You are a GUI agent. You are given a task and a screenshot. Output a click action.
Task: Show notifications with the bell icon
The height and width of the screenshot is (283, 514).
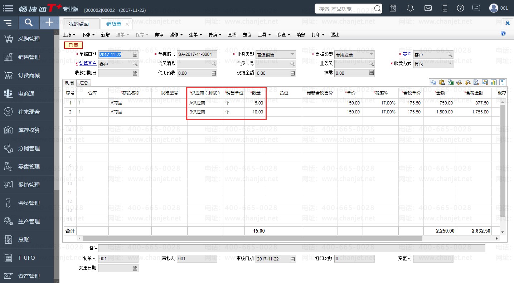point(411,8)
